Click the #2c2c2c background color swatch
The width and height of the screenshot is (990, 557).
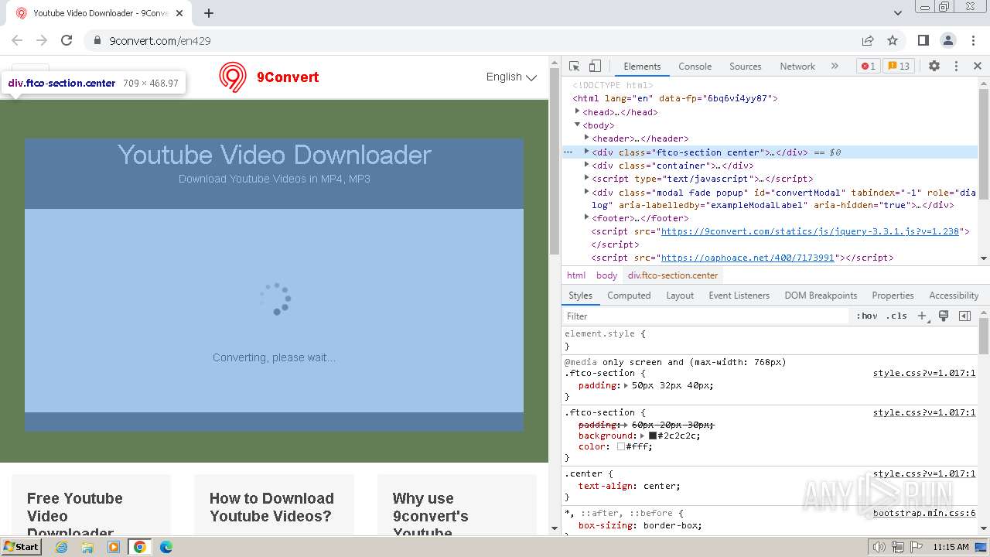click(x=653, y=436)
